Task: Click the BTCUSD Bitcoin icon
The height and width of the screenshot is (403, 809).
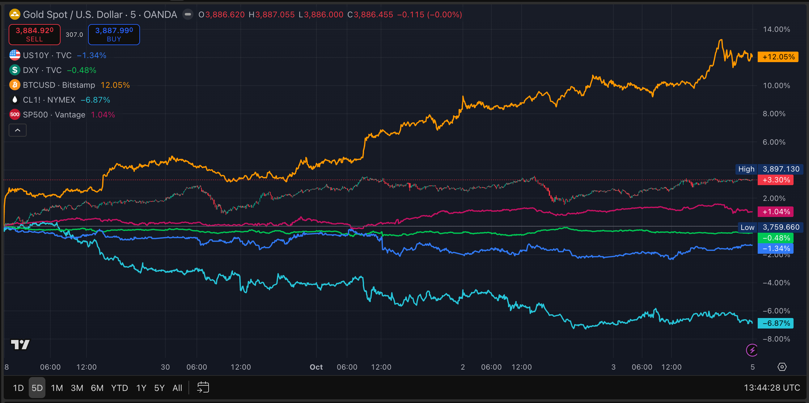Action: [x=15, y=85]
